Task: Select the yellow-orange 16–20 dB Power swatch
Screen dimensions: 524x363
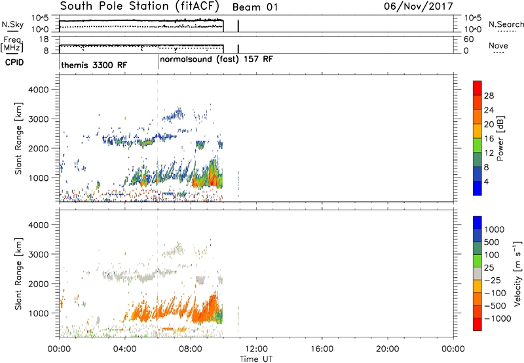Action: (x=477, y=131)
